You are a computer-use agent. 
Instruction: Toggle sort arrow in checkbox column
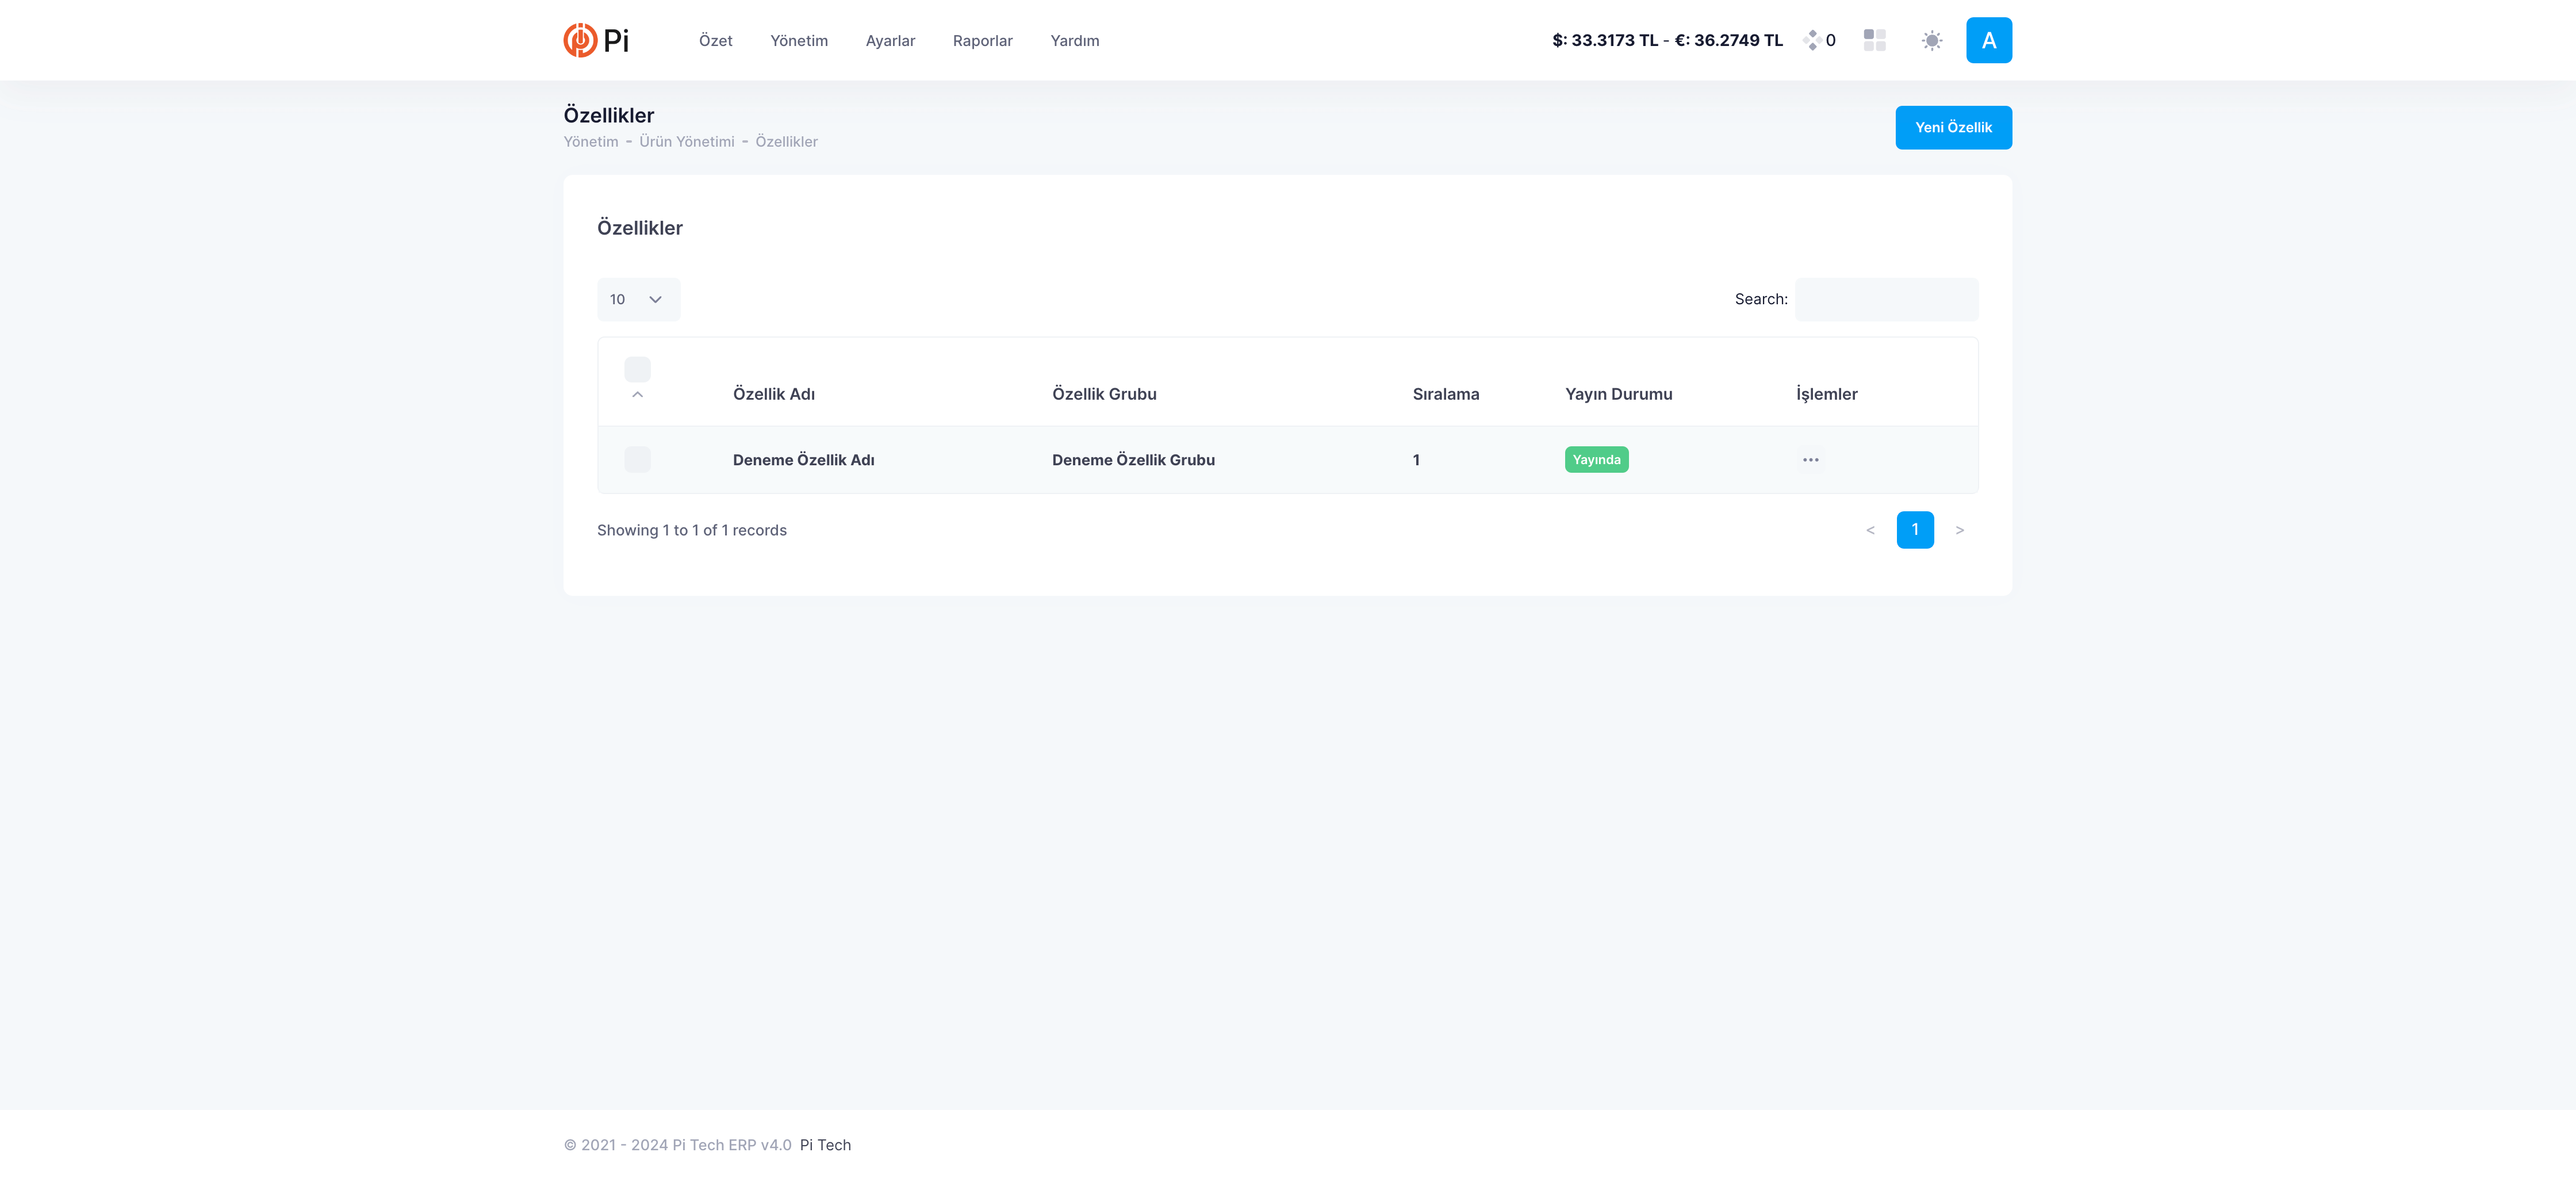[637, 395]
